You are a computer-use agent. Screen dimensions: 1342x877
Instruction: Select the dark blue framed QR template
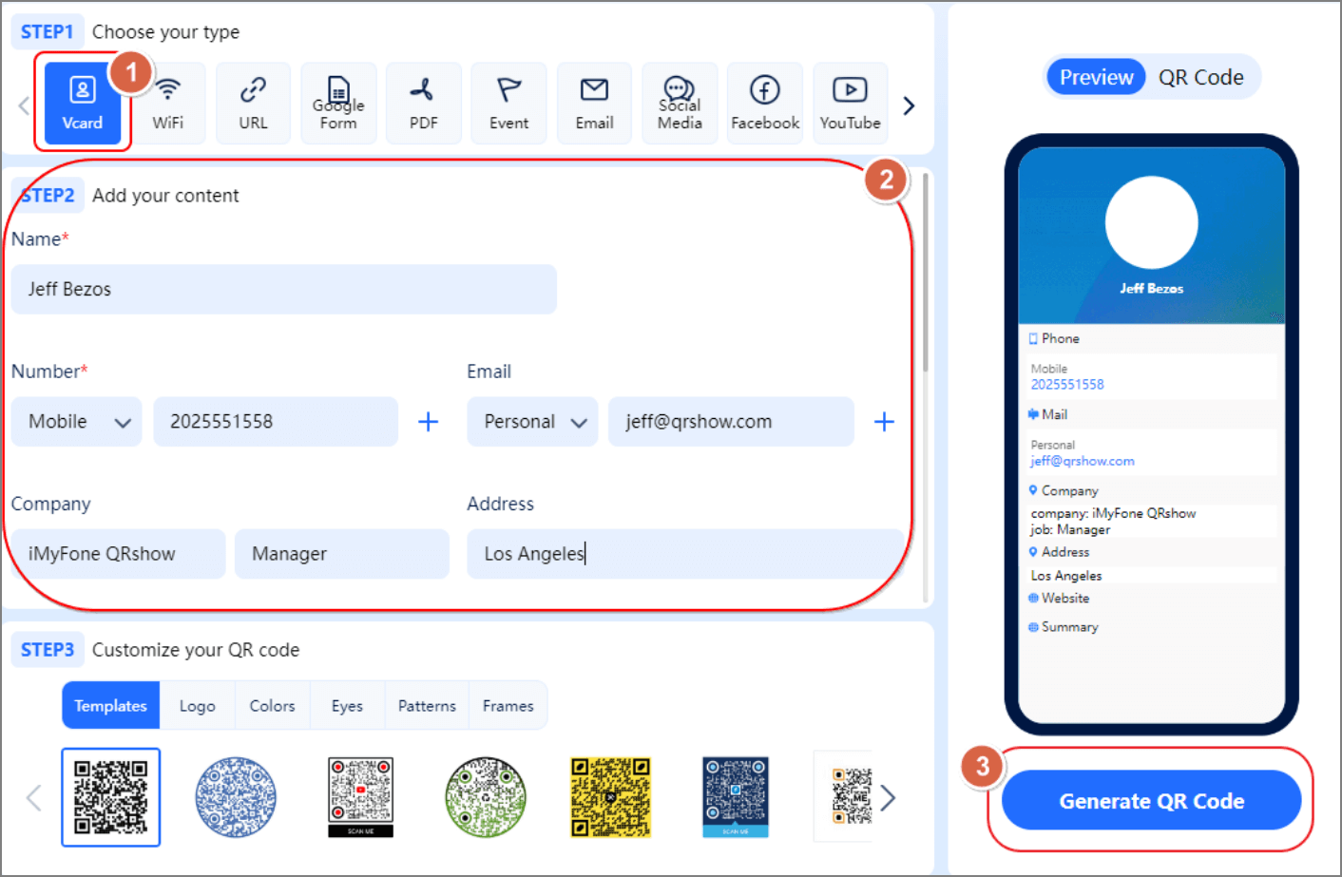(736, 797)
